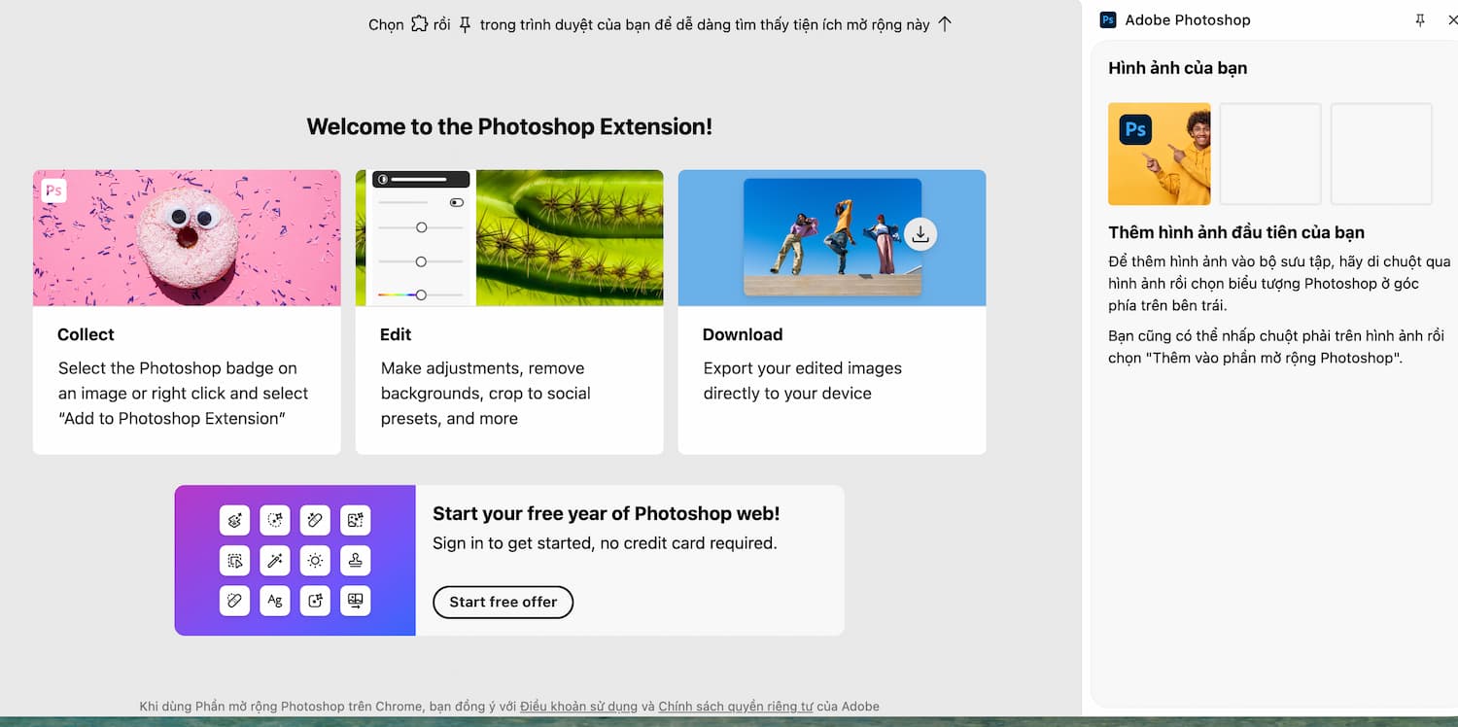Click the brightness sun icon in the tool grid
Image resolution: width=1458 pixels, height=727 pixels.
tap(315, 561)
